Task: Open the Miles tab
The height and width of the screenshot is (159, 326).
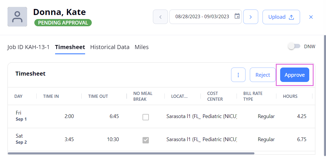Action: pos(142,47)
